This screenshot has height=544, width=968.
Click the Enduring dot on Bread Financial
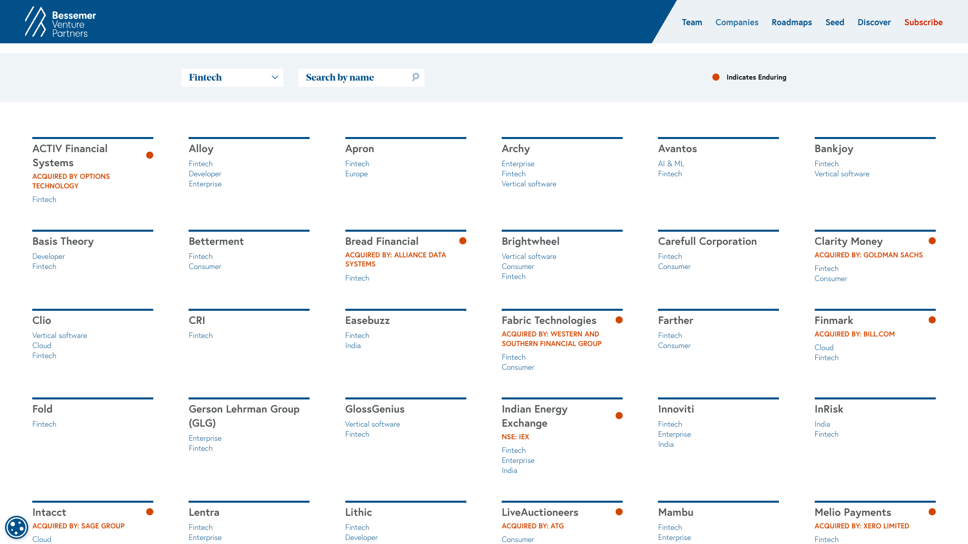click(x=462, y=241)
